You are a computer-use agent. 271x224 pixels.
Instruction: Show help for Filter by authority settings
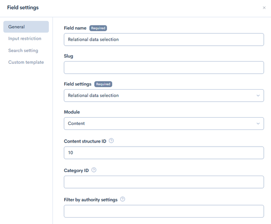point(122,199)
